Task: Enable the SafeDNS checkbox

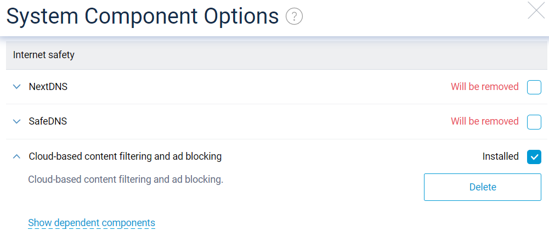Action: [x=534, y=122]
